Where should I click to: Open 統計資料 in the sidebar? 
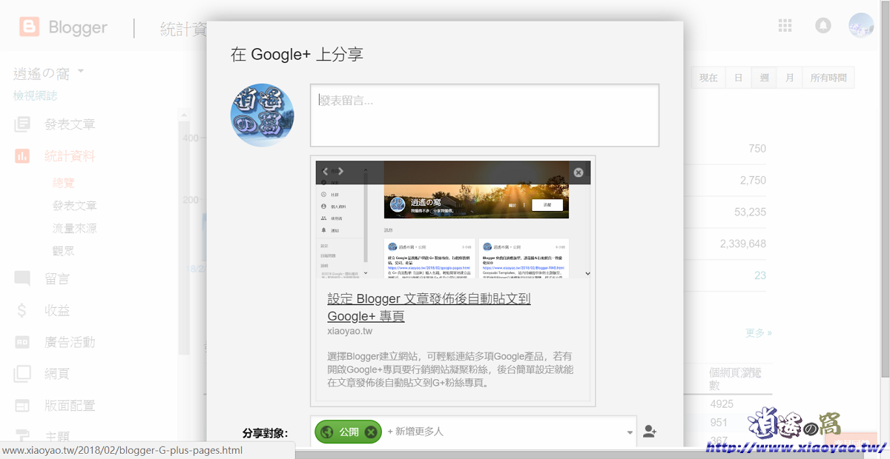point(70,156)
